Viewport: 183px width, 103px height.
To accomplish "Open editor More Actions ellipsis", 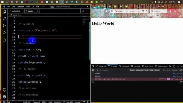I will [87, 11].
